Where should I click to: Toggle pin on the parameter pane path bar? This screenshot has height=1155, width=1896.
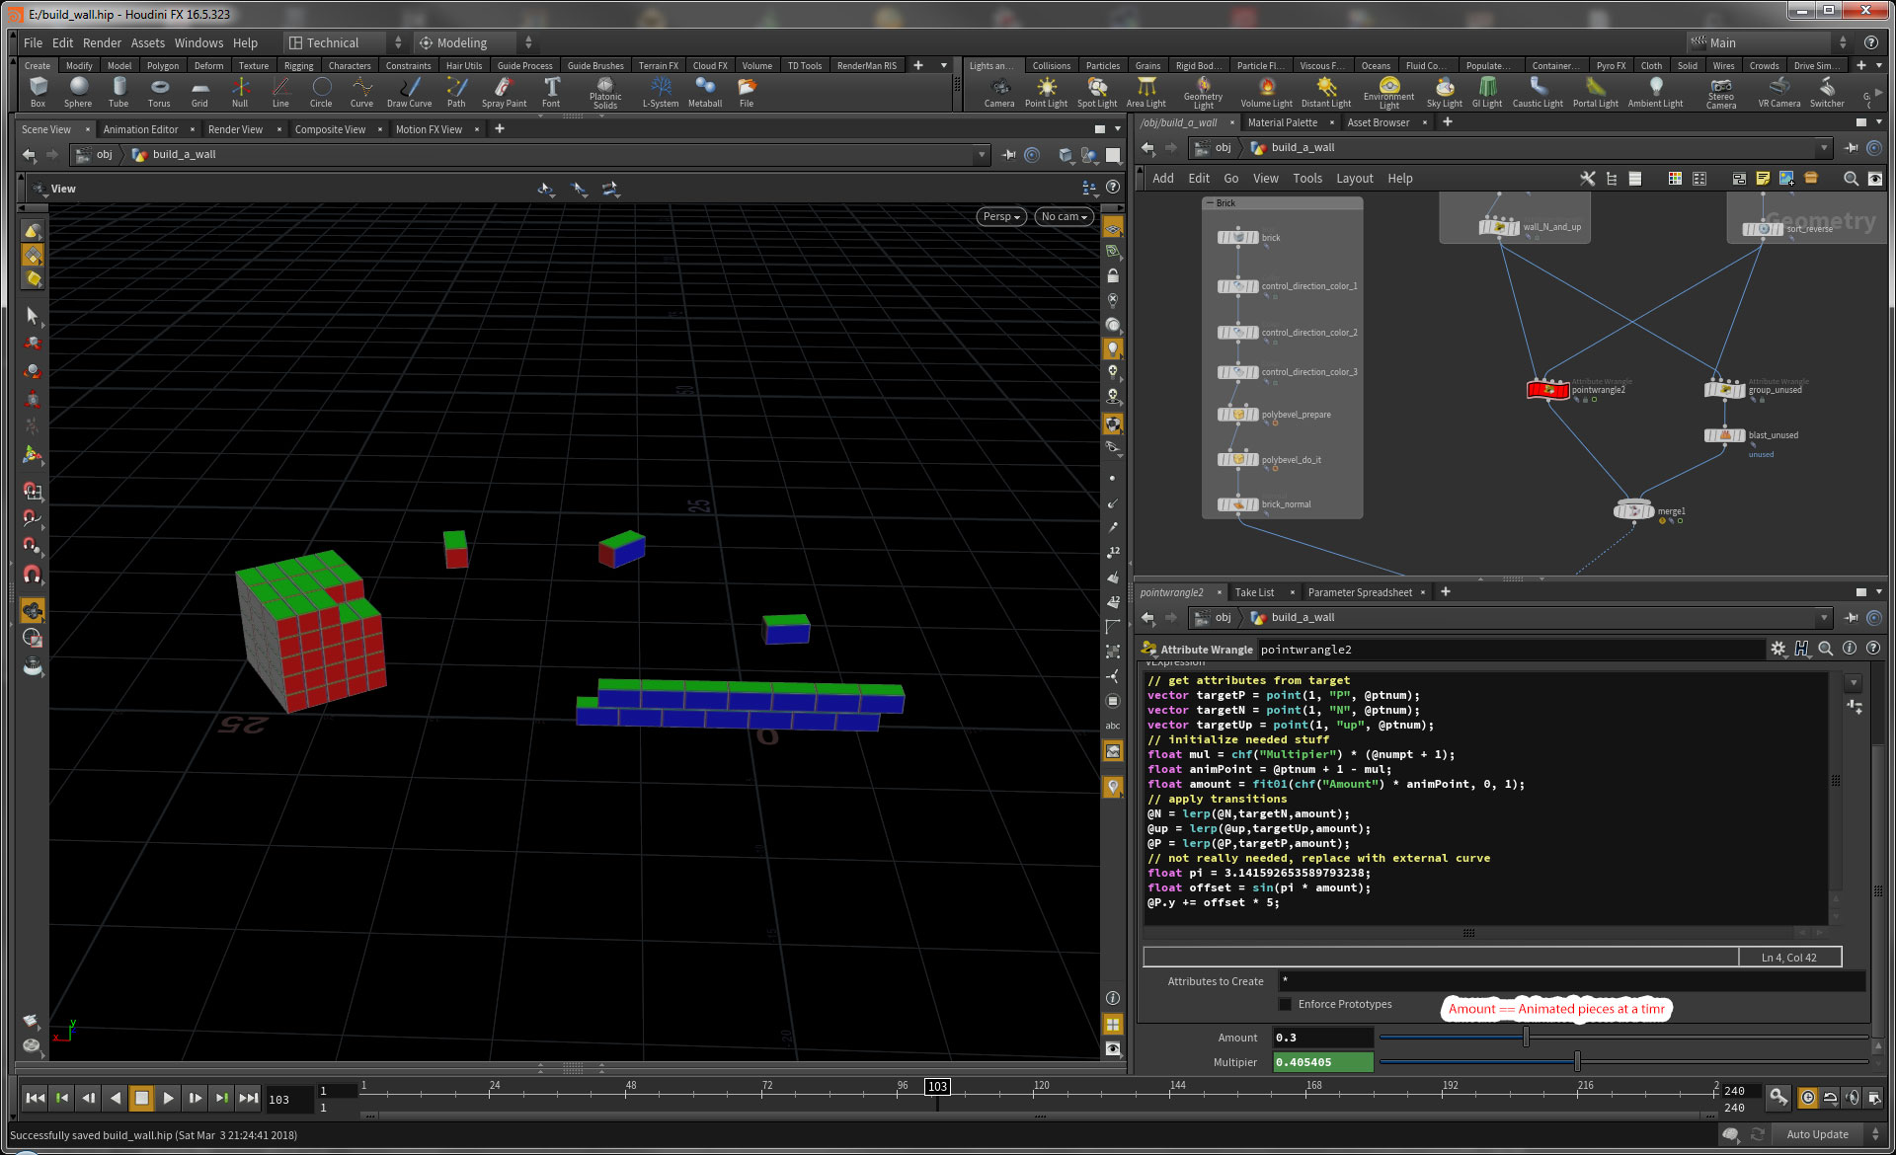click(x=1852, y=618)
